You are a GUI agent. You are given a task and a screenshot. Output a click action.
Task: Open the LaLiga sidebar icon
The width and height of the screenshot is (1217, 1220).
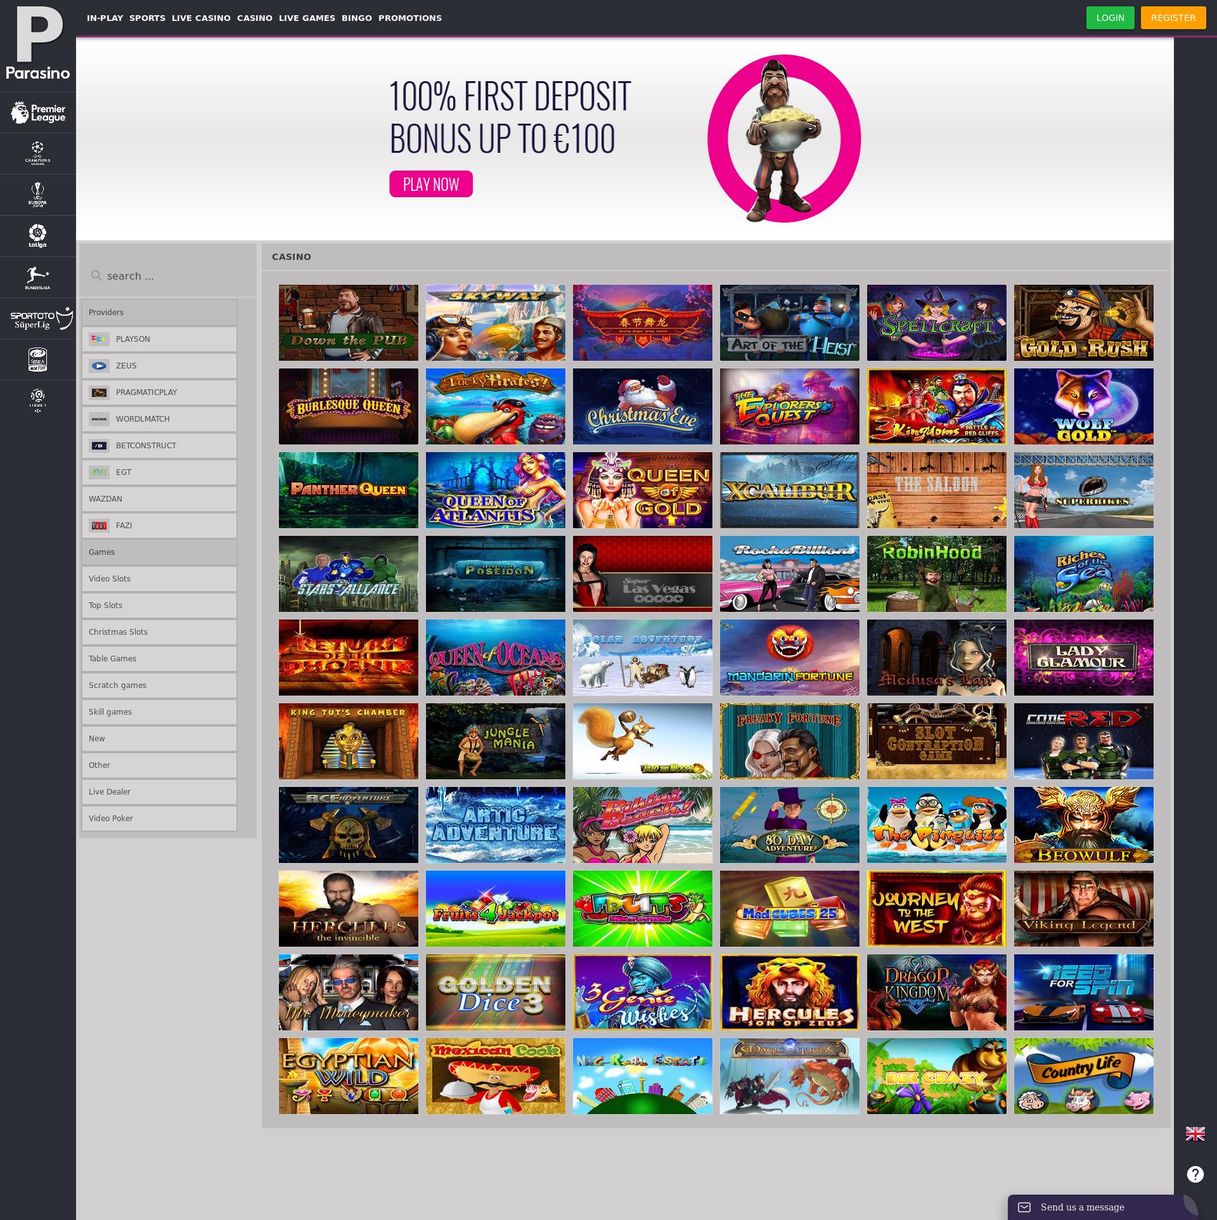(x=38, y=236)
